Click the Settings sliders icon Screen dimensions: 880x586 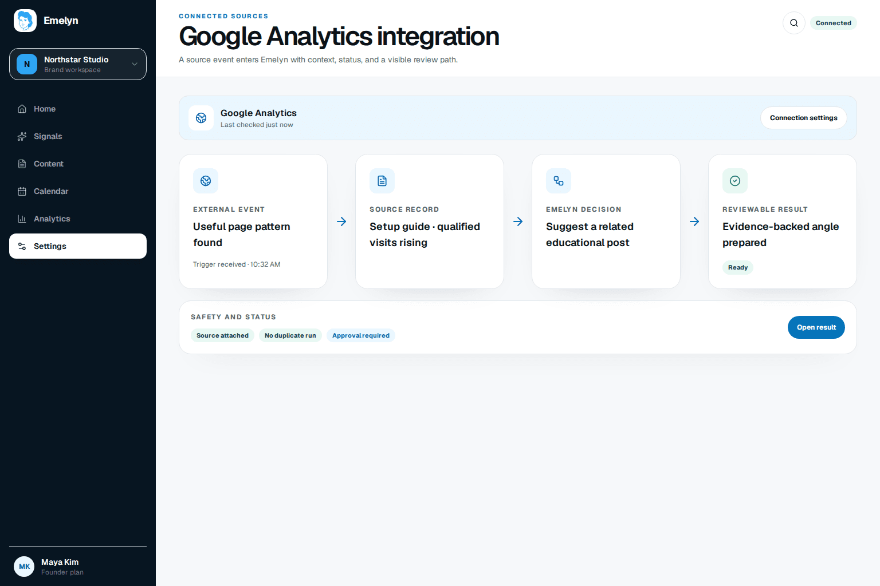[x=22, y=246]
